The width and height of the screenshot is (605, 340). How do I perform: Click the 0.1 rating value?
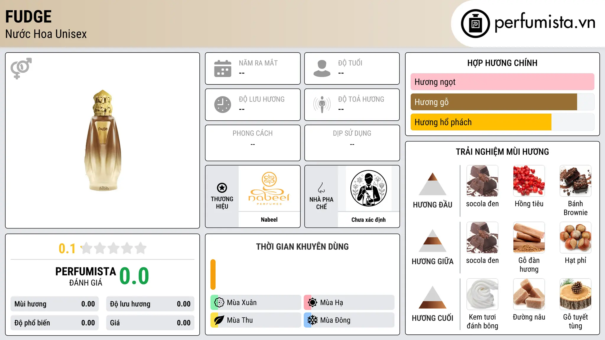pyautogui.click(x=67, y=249)
